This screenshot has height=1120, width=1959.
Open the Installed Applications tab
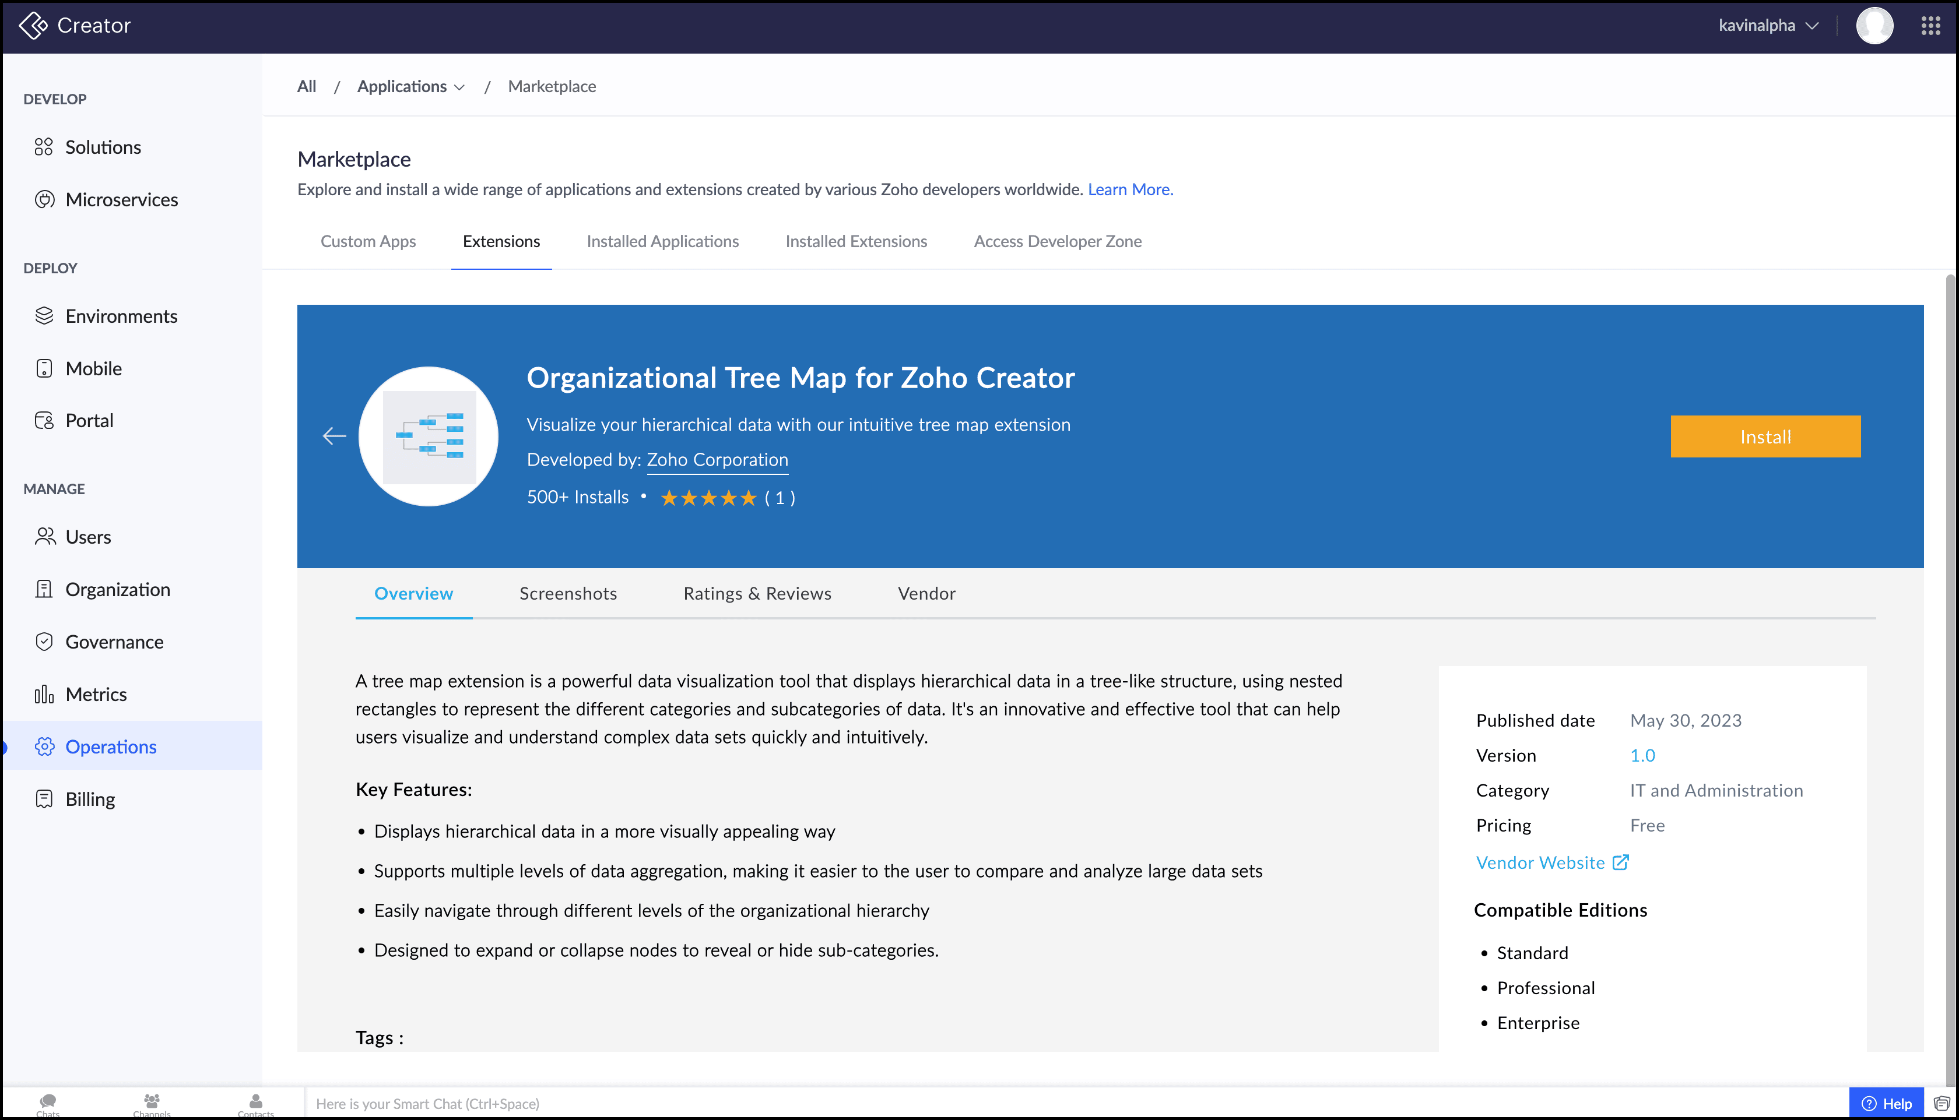(x=662, y=241)
